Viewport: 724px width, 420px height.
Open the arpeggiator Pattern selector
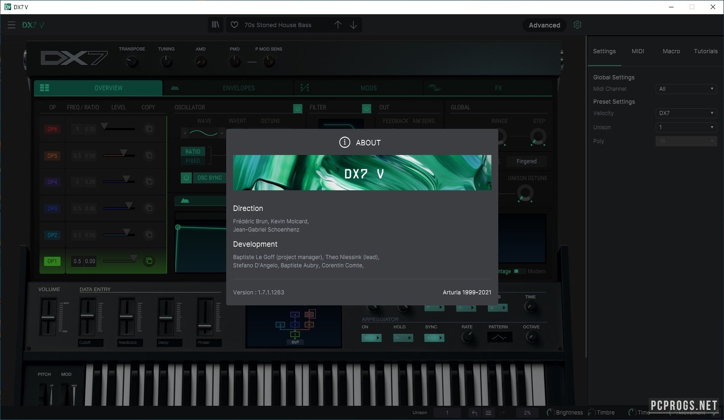pyautogui.click(x=500, y=337)
